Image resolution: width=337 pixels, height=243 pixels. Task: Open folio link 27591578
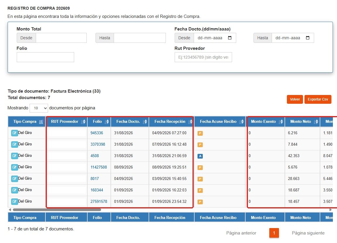(x=99, y=201)
